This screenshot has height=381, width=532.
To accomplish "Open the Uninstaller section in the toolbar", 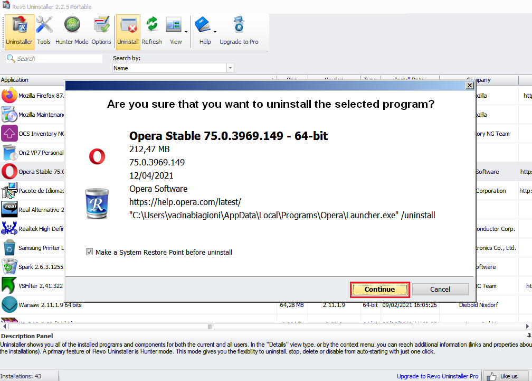I will (19, 32).
